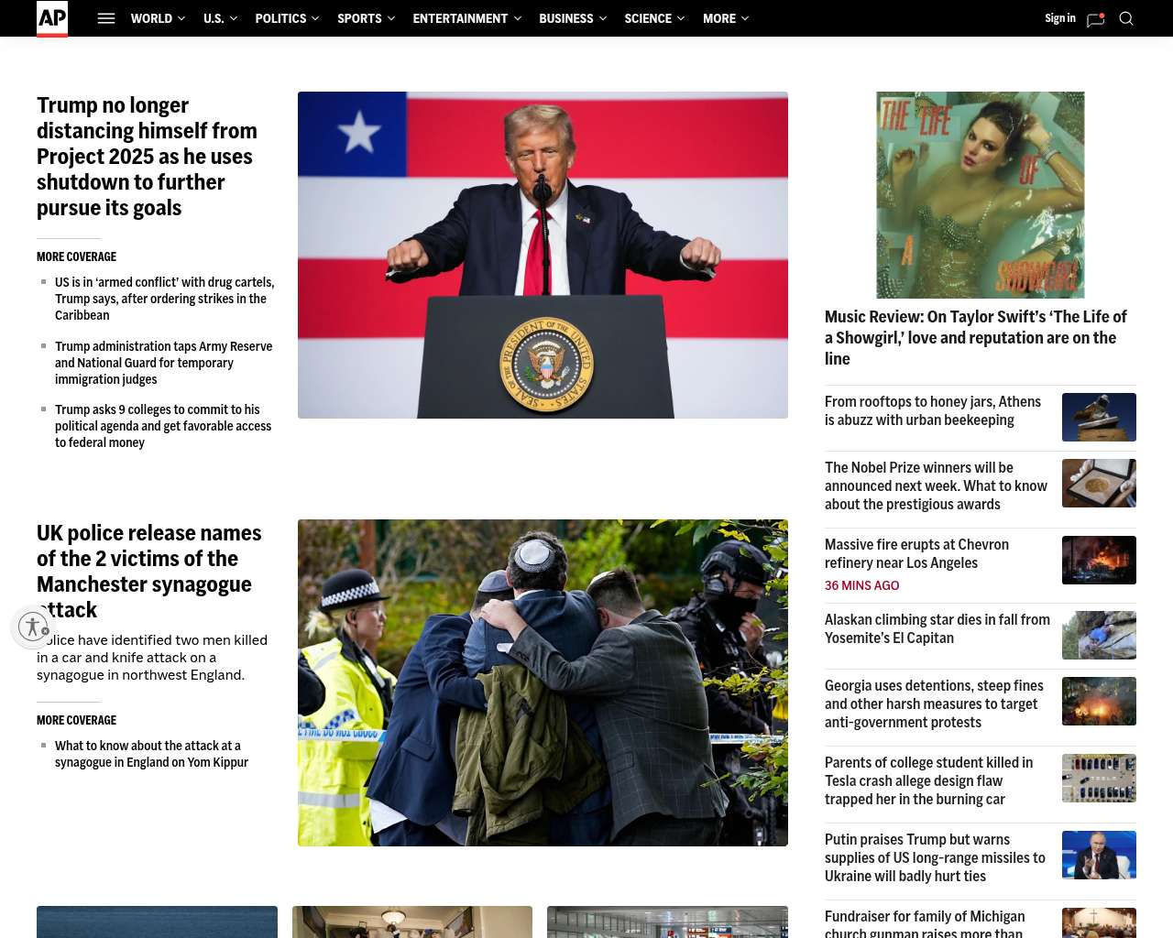Open the accessibility options widget
The width and height of the screenshot is (1173, 938).
33,627
